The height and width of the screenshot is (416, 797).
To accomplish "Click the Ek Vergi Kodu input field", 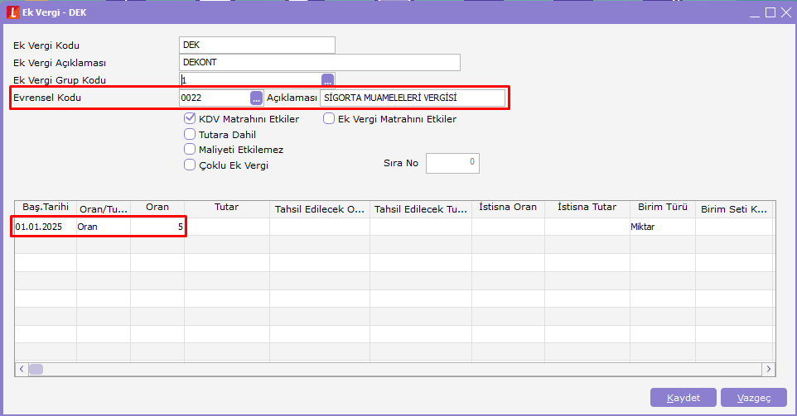I will click(x=257, y=45).
